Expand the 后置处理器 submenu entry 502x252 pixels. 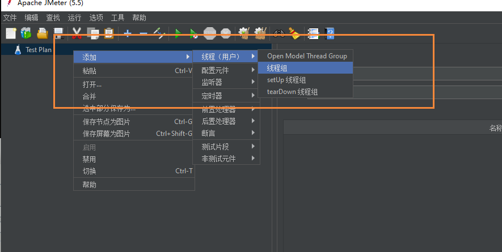pos(226,121)
